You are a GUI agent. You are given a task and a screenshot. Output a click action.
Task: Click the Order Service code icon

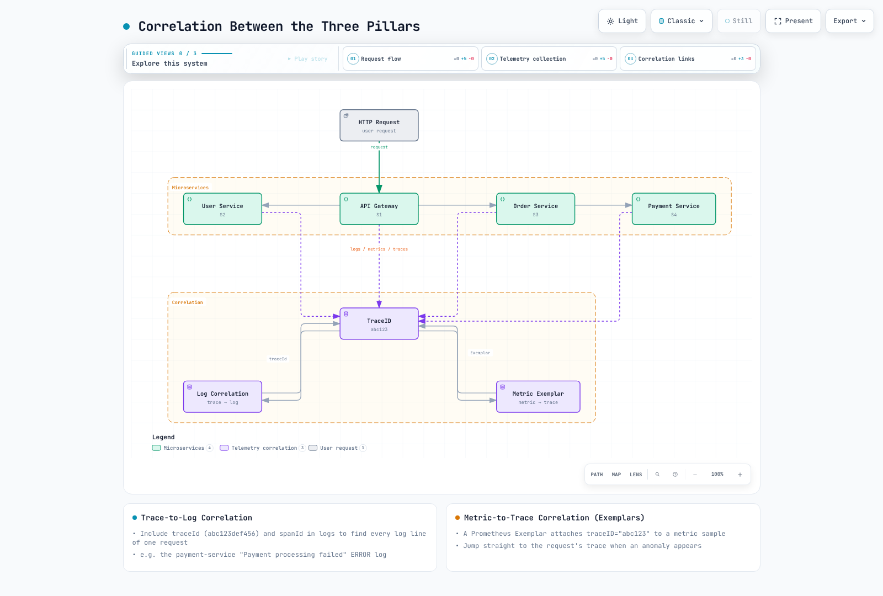(x=503, y=199)
